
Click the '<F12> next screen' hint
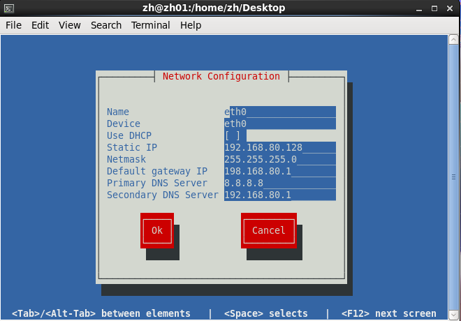[388, 313]
